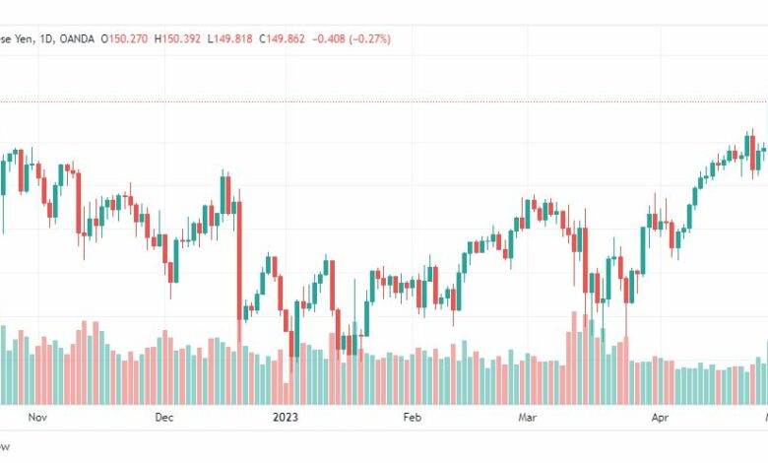Click the Dec label on time axis
The image size is (768, 463).
tap(164, 418)
